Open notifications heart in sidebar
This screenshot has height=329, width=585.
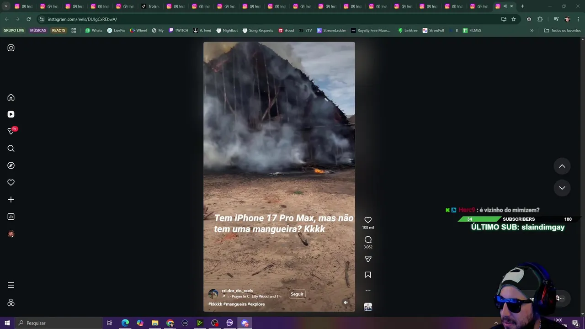pyautogui.click(x=11, y=182)
